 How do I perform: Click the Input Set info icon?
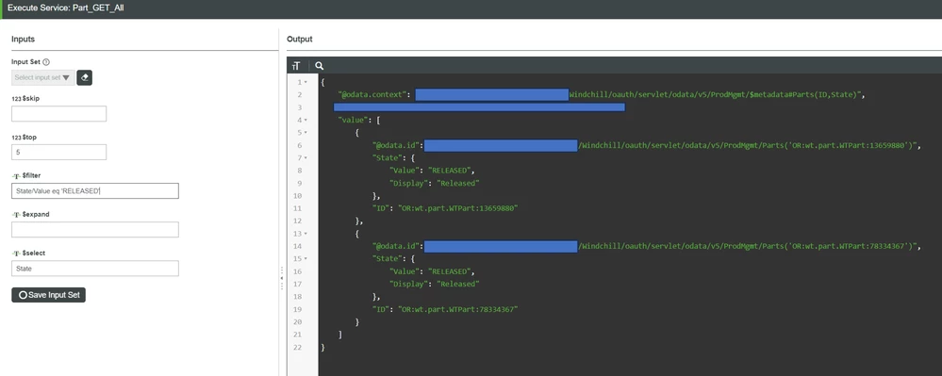(x=46, y=62)
